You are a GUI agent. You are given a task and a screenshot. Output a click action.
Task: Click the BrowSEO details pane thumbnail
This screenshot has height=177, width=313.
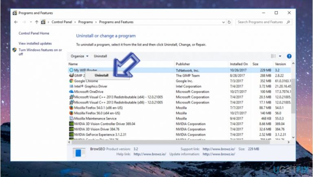coord(79,153)
